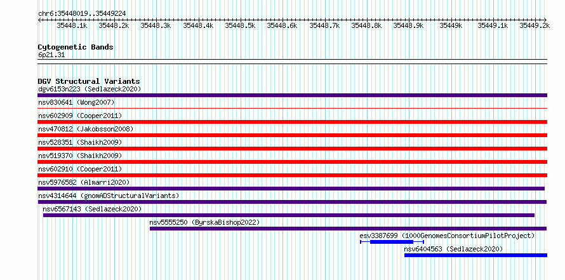
Task: Click the Cytogenetic Bands track title
Action: [x=76, y=47]
